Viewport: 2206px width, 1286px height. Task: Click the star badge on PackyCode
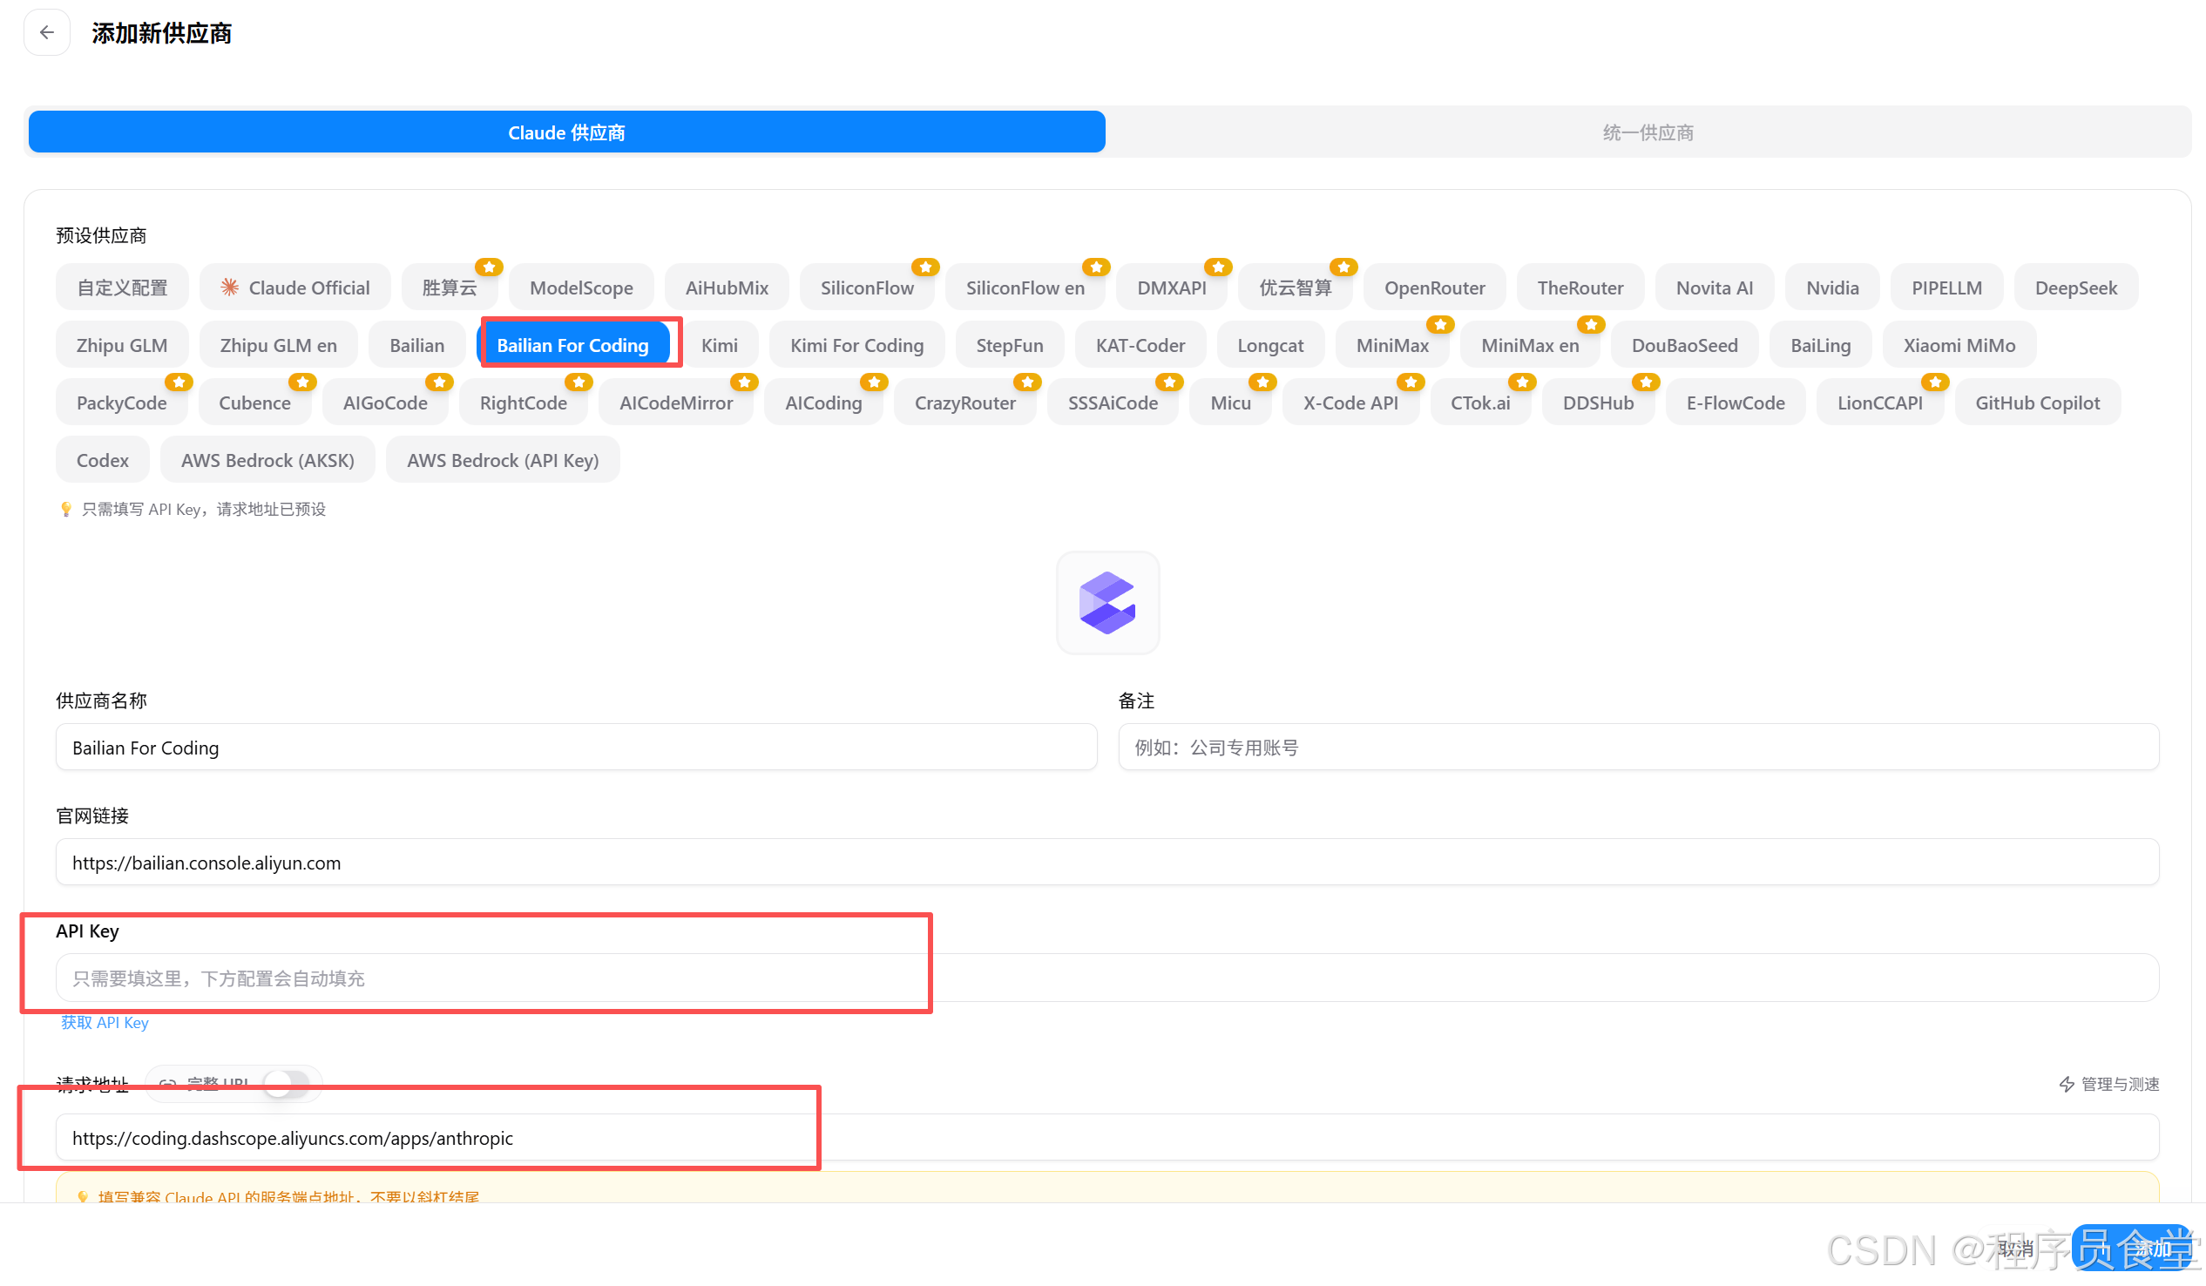(179, 382)
